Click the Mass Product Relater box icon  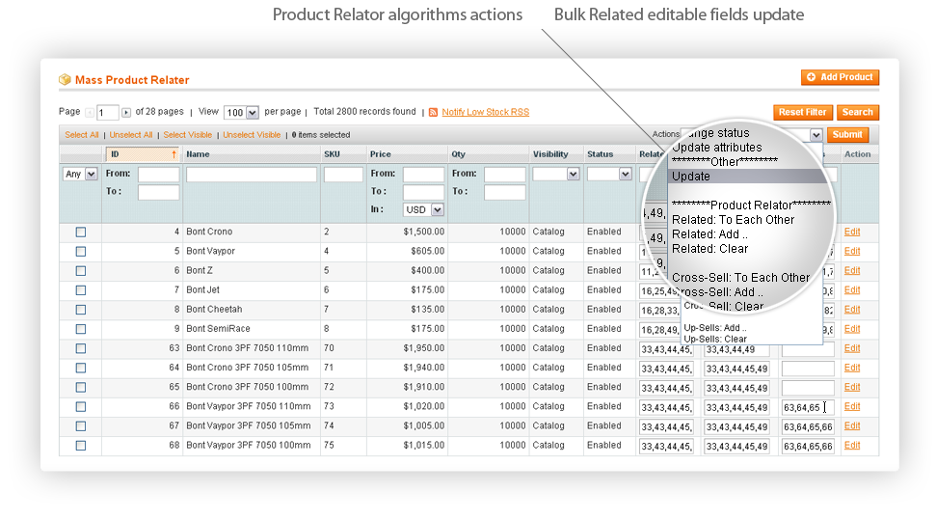coord(65,79)
